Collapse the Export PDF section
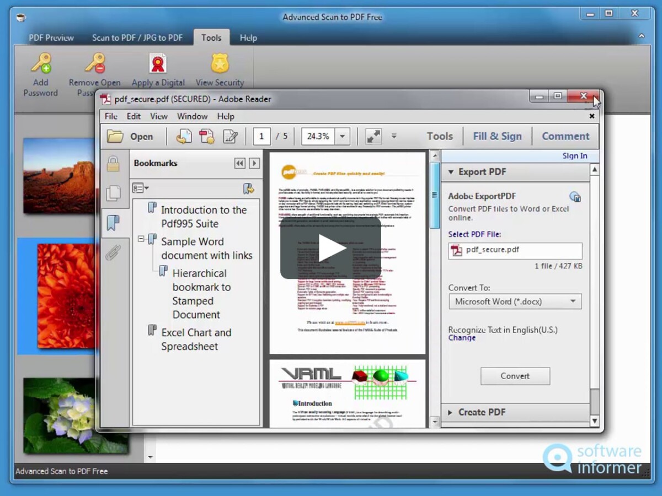662x496 pixels. click(x=450, y=172)
